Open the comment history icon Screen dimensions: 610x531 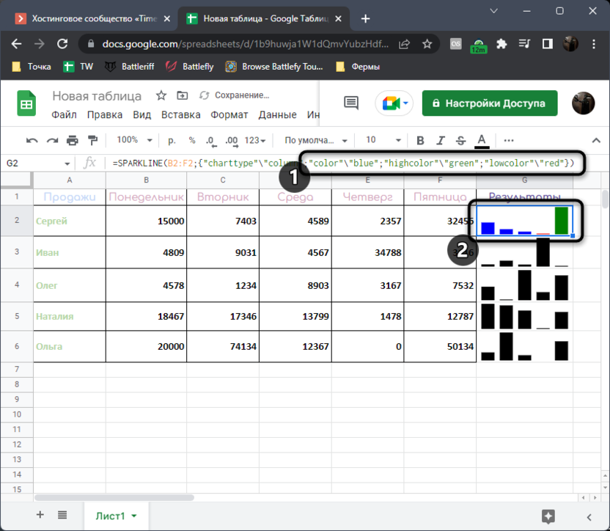click(351, 103)
